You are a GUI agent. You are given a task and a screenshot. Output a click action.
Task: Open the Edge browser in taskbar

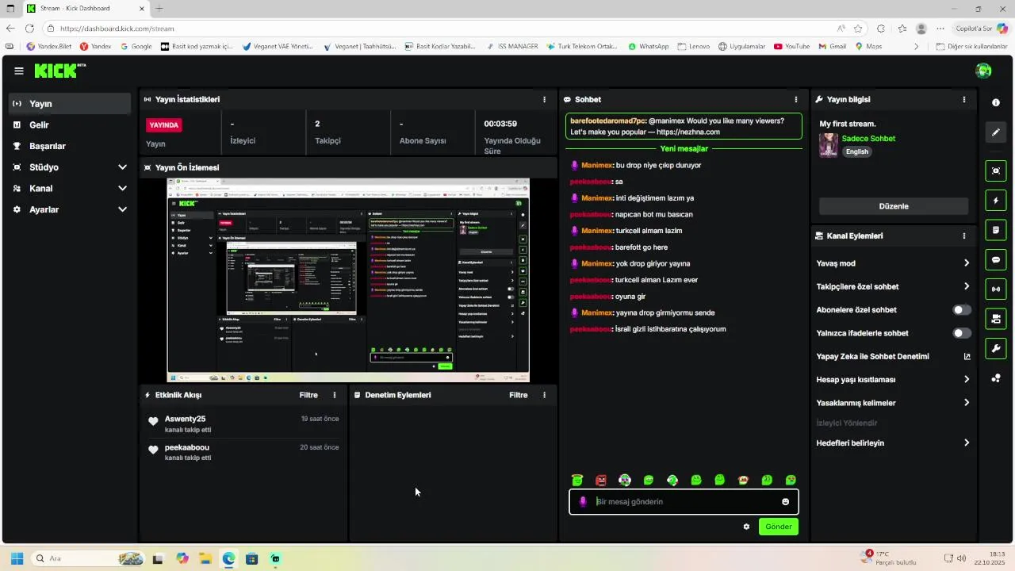(x=228, y=558)
